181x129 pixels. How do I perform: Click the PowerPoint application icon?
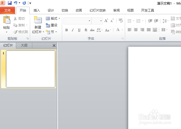[x=2, y=3]
